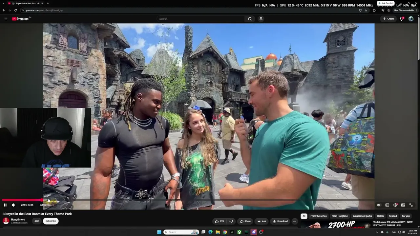Subscribe to the Hangtime channel
Image resolution: width=420 pixels, height=236 pixels.
point(51,221)
